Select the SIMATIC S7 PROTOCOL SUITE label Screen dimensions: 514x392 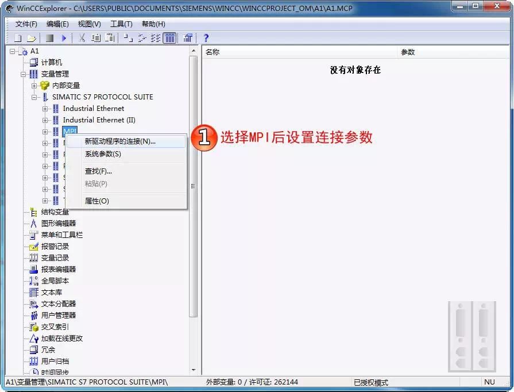click(103, 97)
